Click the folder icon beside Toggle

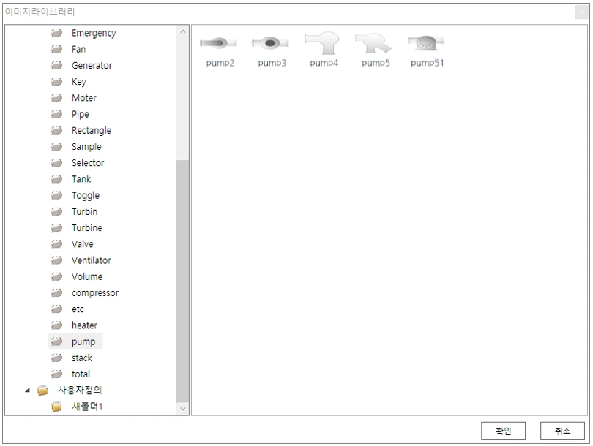[x=56, y=195]
